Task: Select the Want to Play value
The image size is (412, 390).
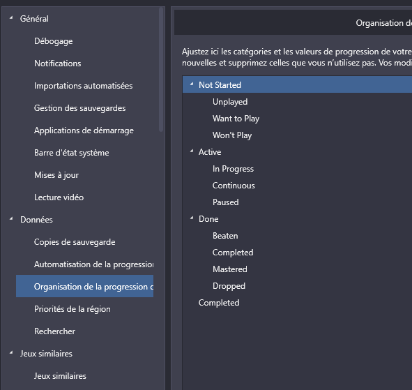Action: [236, 119]
